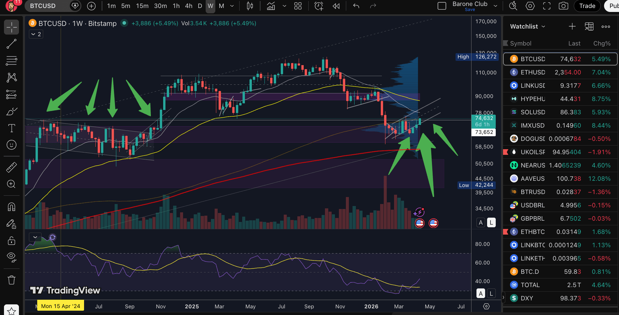This screenshot has width=619, height=315.
Task: Select the text annotation tool
Action: pos(12,128)
